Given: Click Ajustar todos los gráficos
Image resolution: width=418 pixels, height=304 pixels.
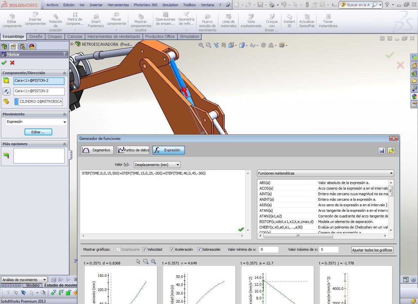Looking at the screenshot, I should 372,250.
